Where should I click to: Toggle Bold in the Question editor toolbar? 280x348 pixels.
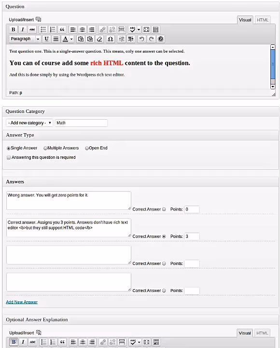[x=14, y=29]
